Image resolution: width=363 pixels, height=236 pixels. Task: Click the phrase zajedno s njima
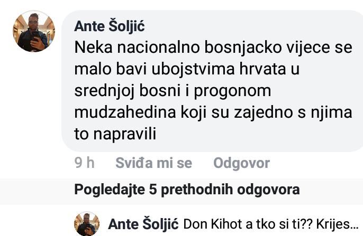(293, 112)
